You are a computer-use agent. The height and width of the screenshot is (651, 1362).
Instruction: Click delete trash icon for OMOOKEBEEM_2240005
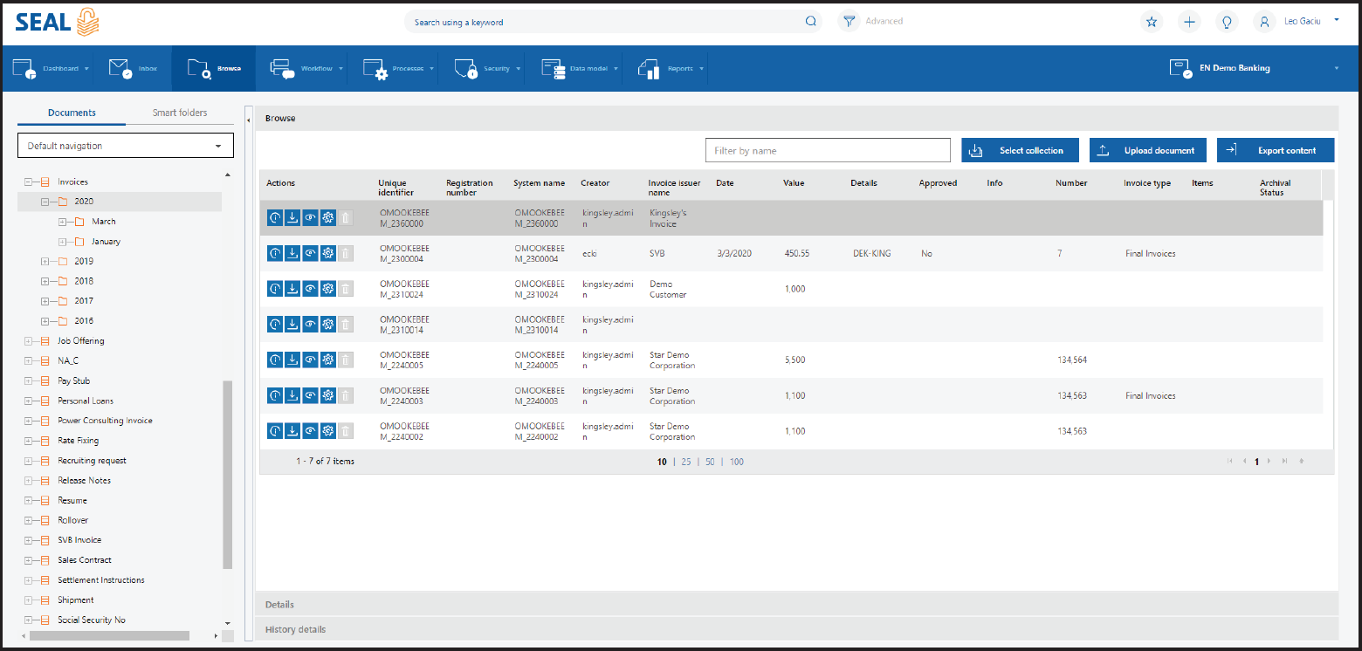(x=346, y=360)
